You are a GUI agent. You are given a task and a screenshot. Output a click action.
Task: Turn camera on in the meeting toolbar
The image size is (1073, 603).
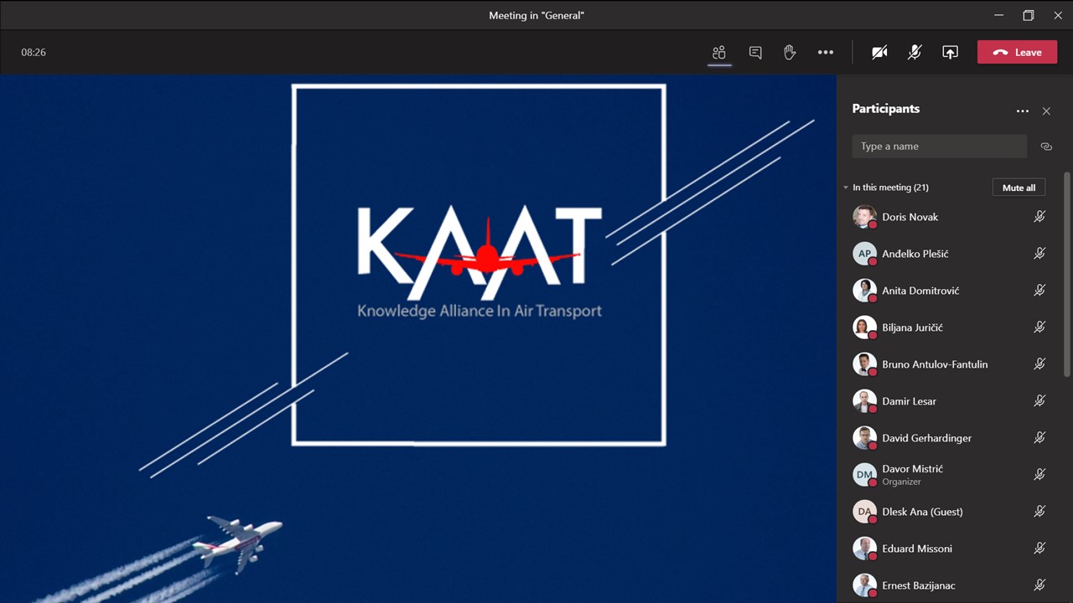[879, 52]
